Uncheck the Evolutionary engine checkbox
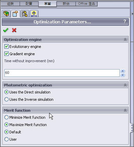Screen dimensions: 134x147 pyautogui.click(x=6, y=47)
